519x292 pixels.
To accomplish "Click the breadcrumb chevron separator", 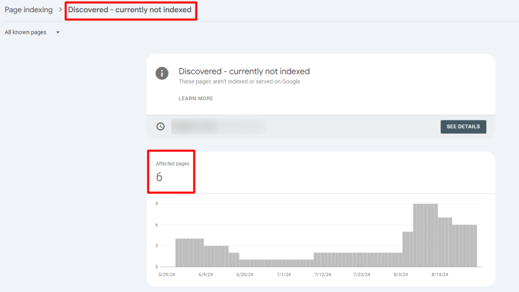I will point(60,10).
